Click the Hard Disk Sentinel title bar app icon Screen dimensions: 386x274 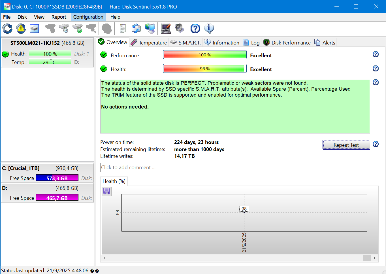coord(7,6)
